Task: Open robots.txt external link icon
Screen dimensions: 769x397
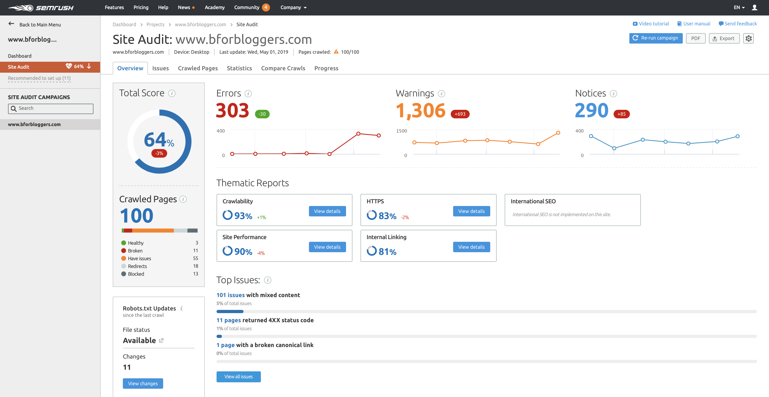Action: click(161, 341)
